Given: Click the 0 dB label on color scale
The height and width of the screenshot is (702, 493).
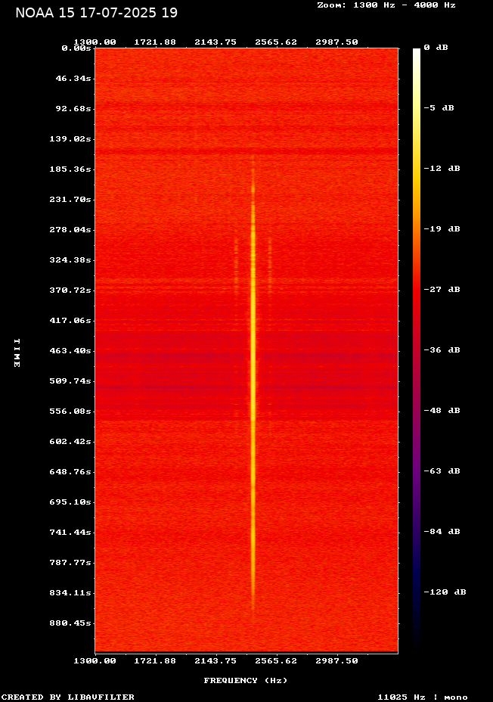Looking at the screenshot, I should click(x=436, y=48).
